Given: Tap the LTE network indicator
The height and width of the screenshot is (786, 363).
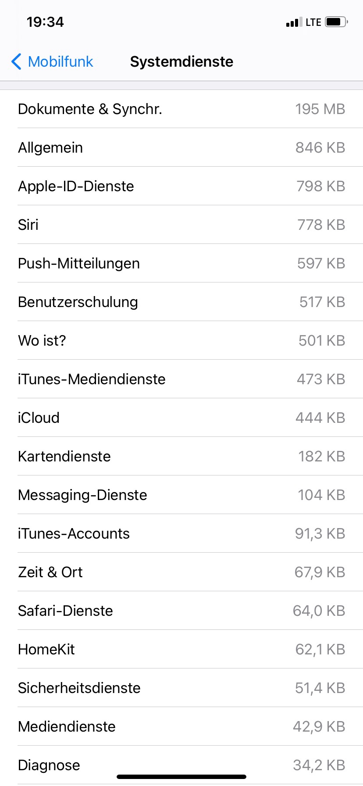Looking at the screenshot, I should point(313,22).
